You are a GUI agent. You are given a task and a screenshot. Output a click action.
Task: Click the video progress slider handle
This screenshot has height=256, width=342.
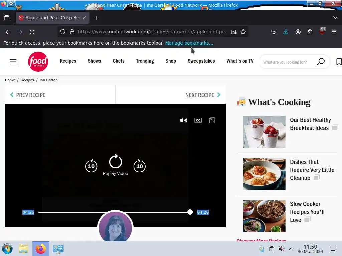coord(190,212)
